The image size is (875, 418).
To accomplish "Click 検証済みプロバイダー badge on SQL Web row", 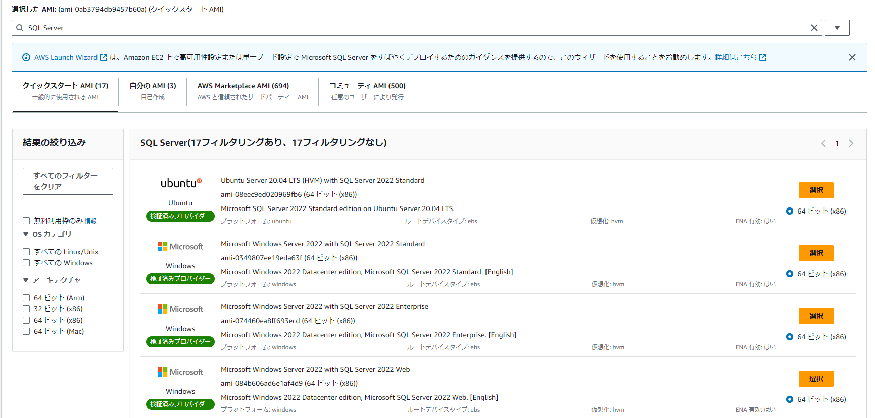I will pos(180,404).
